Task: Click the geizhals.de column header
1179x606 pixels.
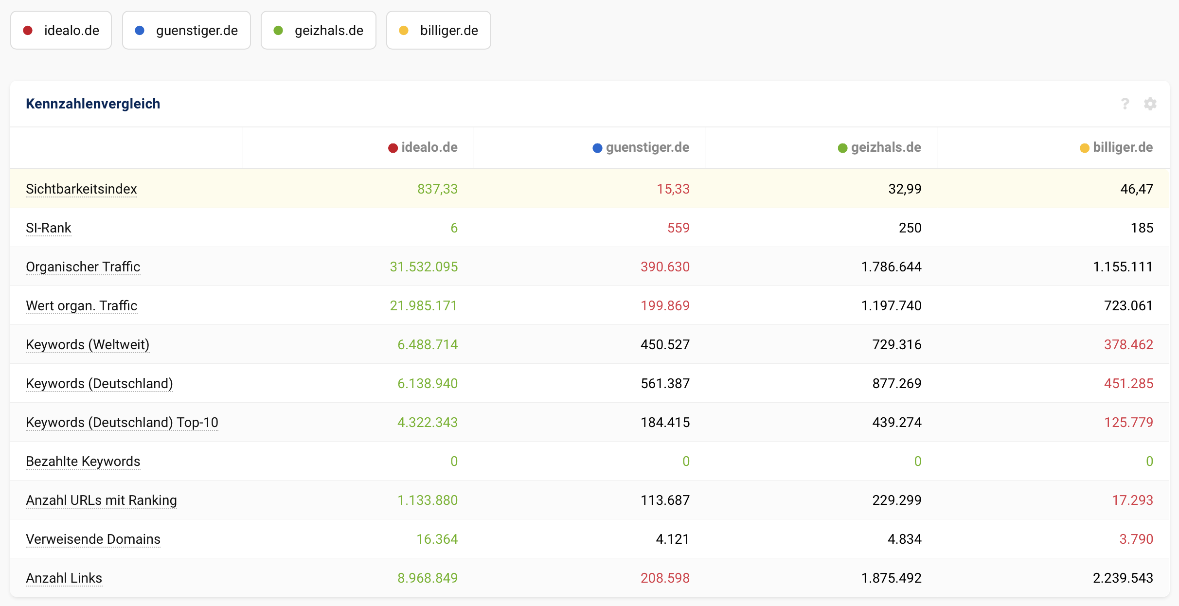Action: (x=879, y=147)
